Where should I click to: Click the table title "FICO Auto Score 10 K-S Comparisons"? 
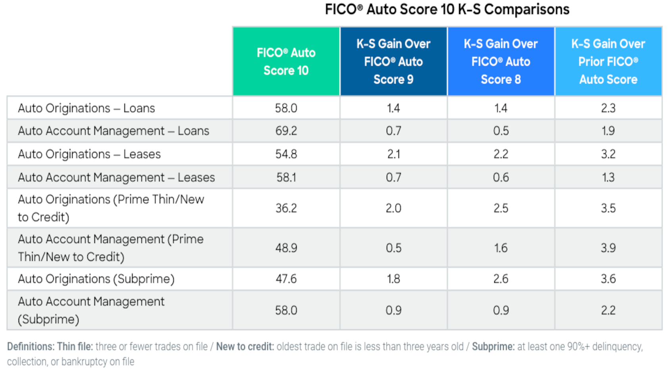[x=447, y=10]
